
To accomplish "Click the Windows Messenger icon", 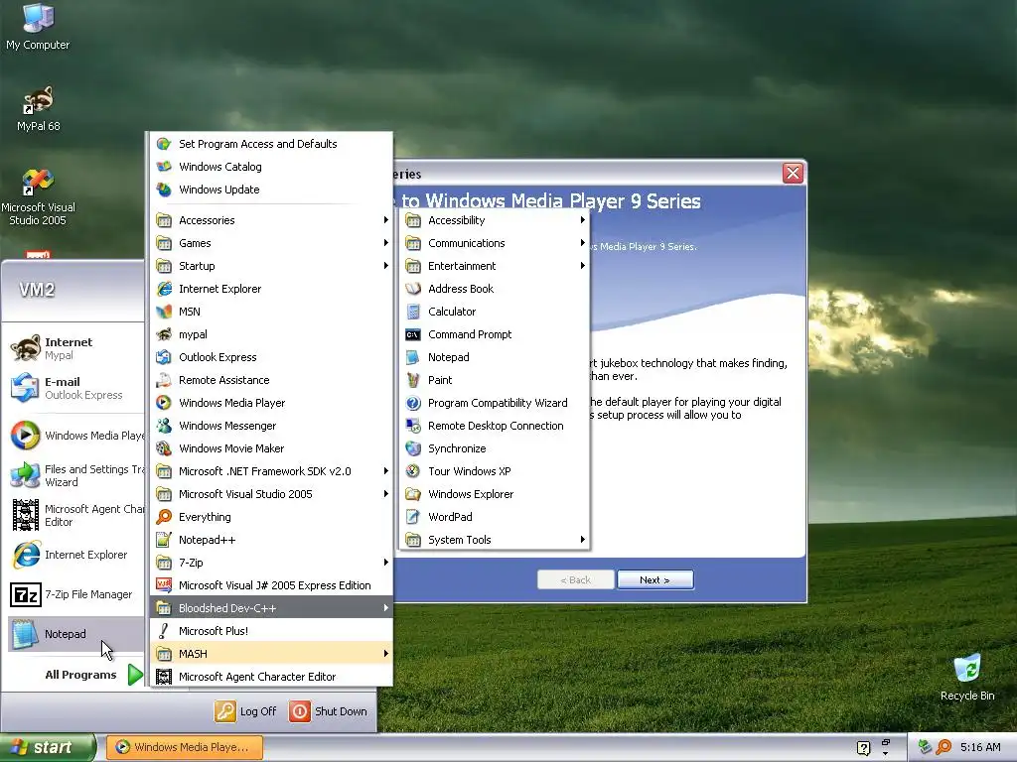I will (164, 426).
